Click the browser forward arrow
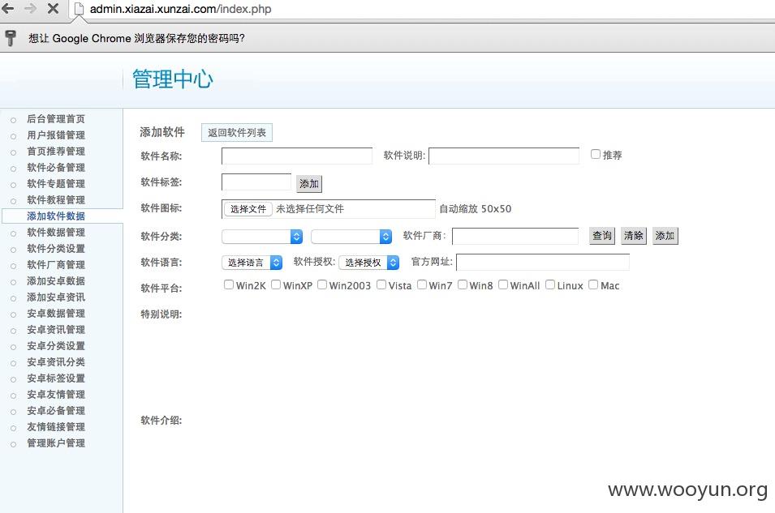Image resolution: width=775 pixels, height=513 pixels. pyautogui.click(x=31, y=8)
